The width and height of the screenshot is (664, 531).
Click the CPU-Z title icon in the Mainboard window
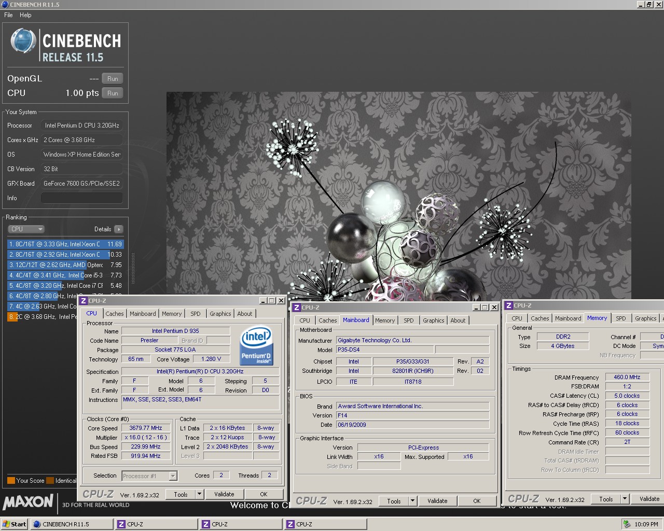click(x=297, y=308)
